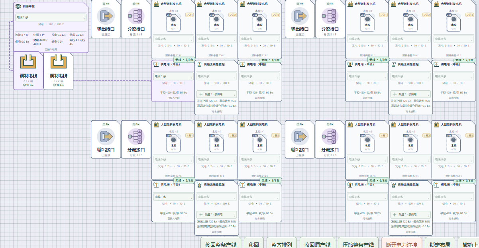This screenshot has height=248, width=479.
Task: Click the top-left 分流接口 splitter icon
Action: click(x=136, y=16)
